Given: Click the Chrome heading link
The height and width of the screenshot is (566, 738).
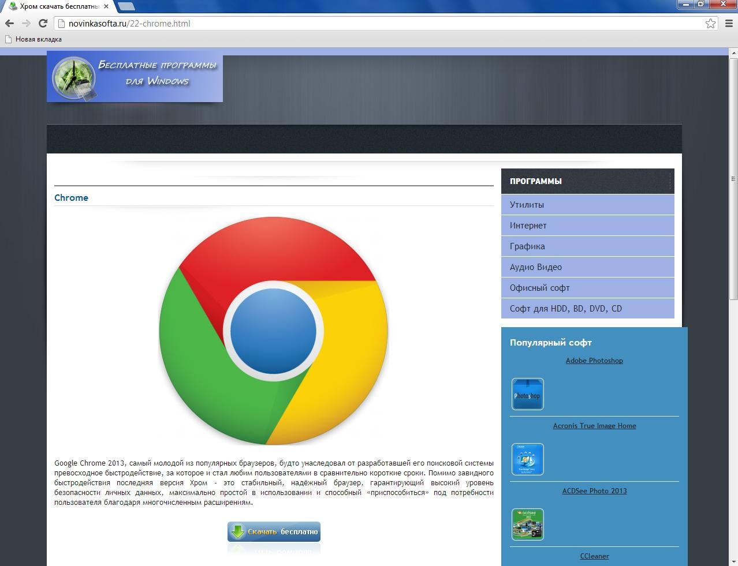Looking at the screenshot, I should pos(71,197).
